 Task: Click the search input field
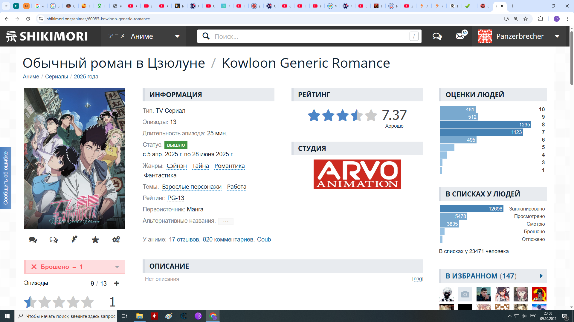(309, 36)
